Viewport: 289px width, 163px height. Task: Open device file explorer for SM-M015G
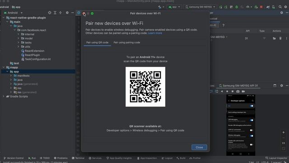coord(274,38)
